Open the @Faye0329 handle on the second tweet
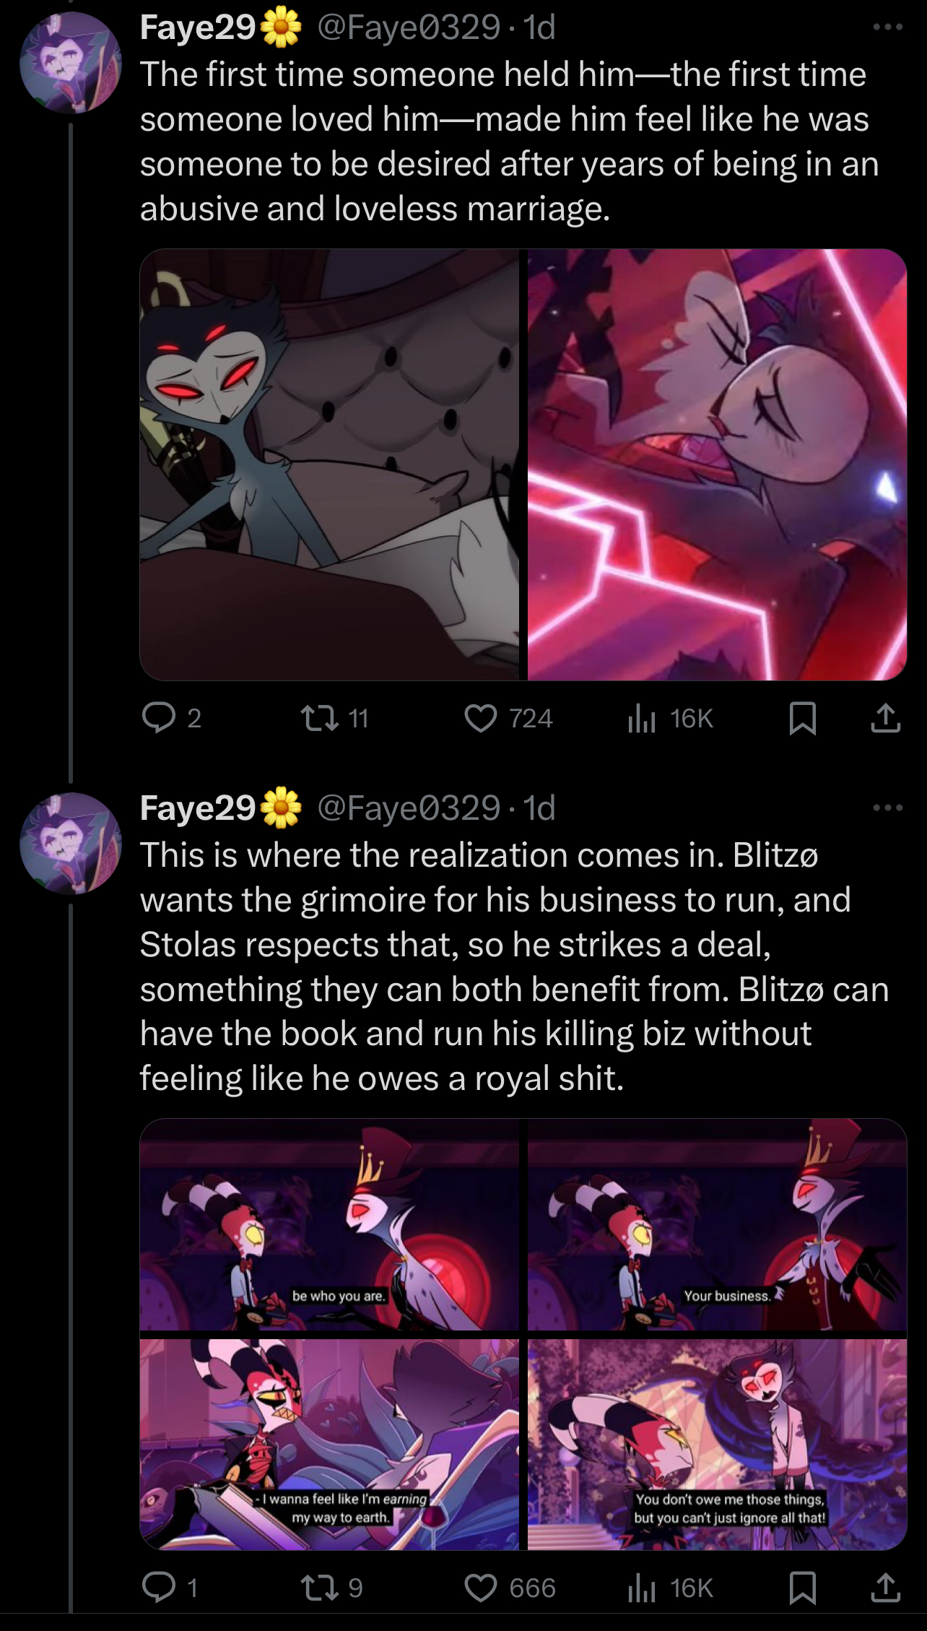Image resolution: width=927 pixels, height=1631 pixels. (409, 808)
